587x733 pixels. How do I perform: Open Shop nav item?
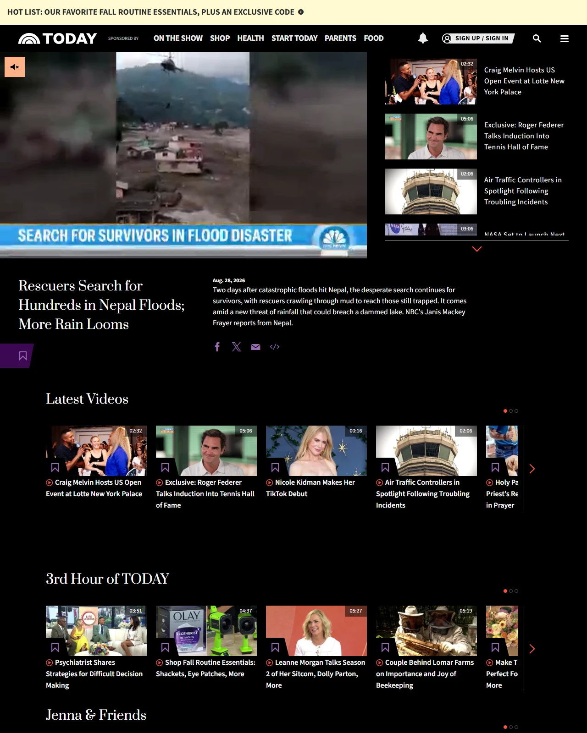pyautogui.click(x=220, y=38)
